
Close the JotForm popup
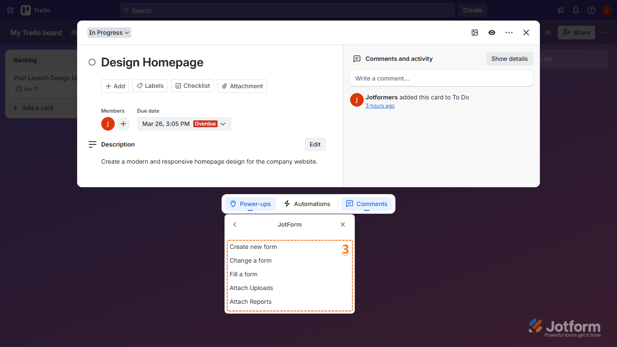click(x=343, y=224)
